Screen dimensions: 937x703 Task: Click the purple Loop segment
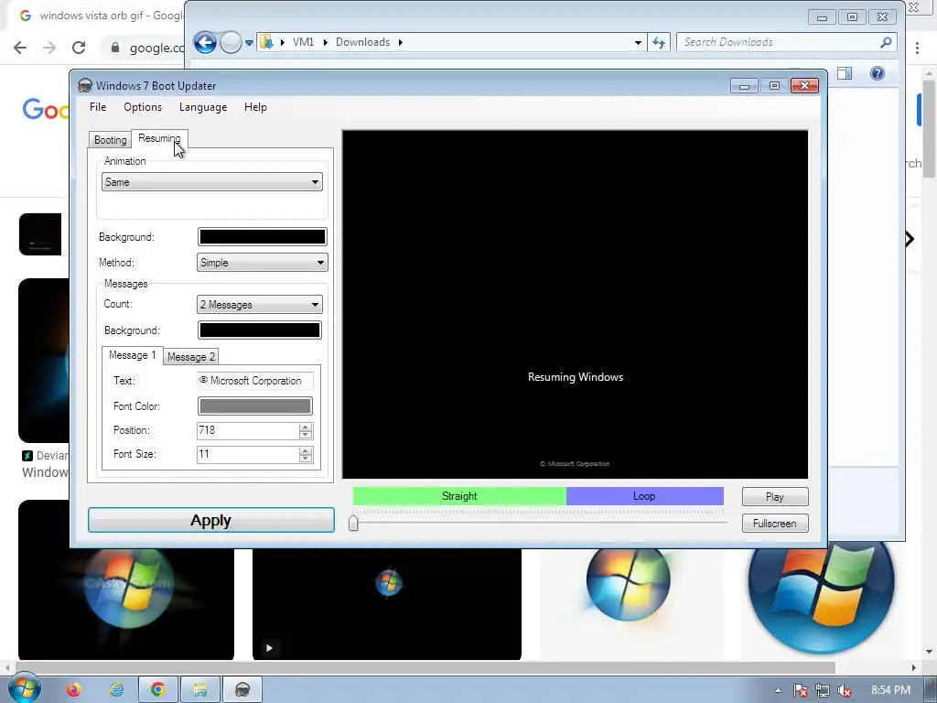[645, 496]
